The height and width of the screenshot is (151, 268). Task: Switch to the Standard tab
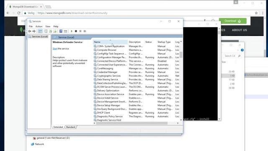[x=70, y=127]
